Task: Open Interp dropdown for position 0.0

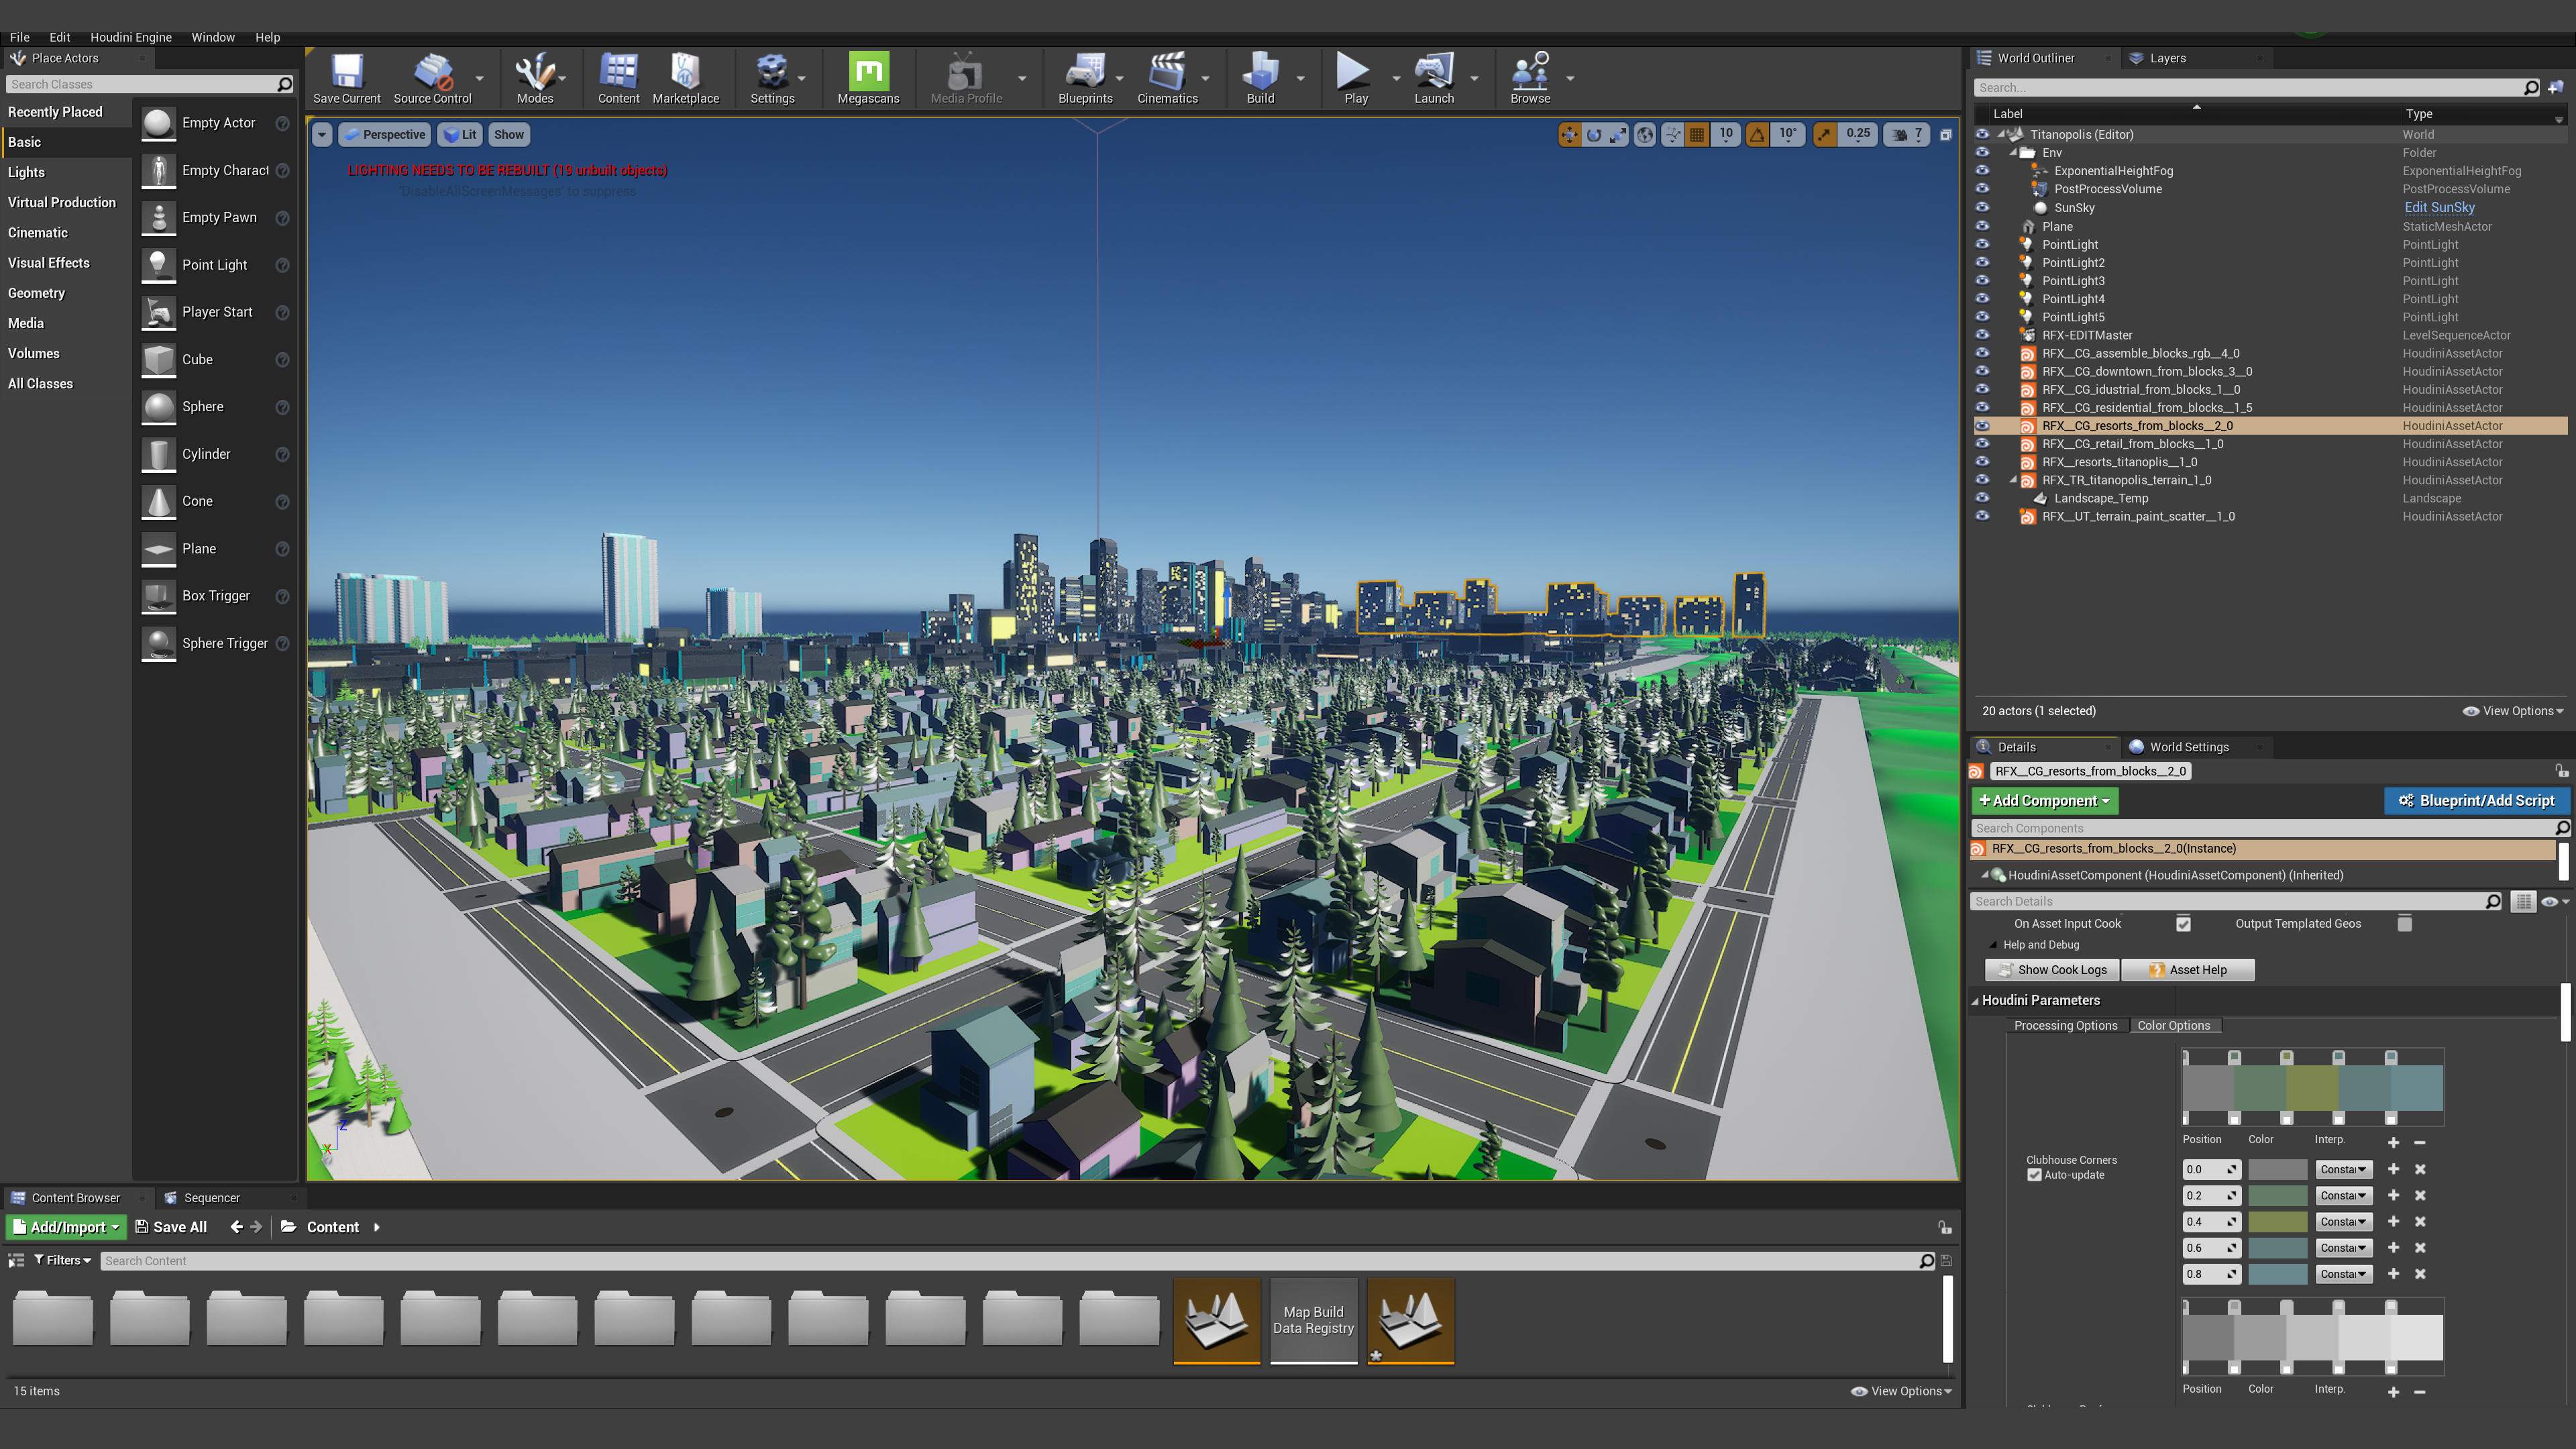Action: [2343, 1169]
